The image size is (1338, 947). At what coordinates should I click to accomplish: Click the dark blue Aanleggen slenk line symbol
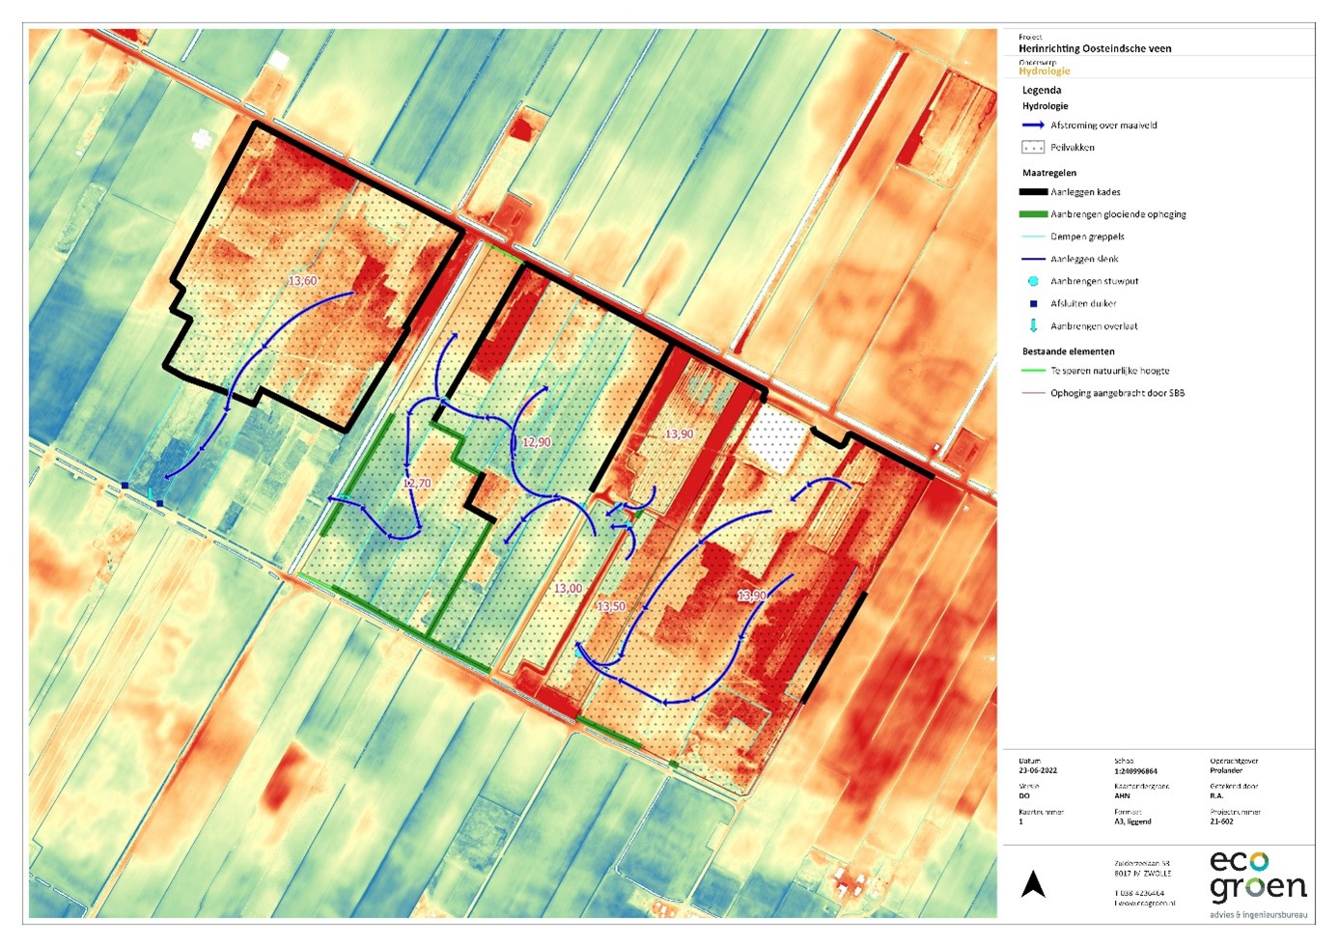[1034, 259]
